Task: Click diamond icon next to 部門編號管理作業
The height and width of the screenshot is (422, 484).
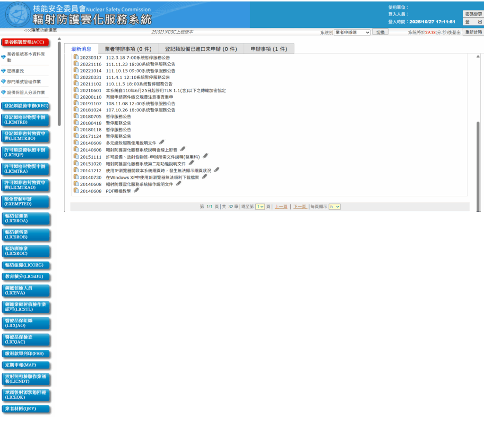Action: pos(3,82)
